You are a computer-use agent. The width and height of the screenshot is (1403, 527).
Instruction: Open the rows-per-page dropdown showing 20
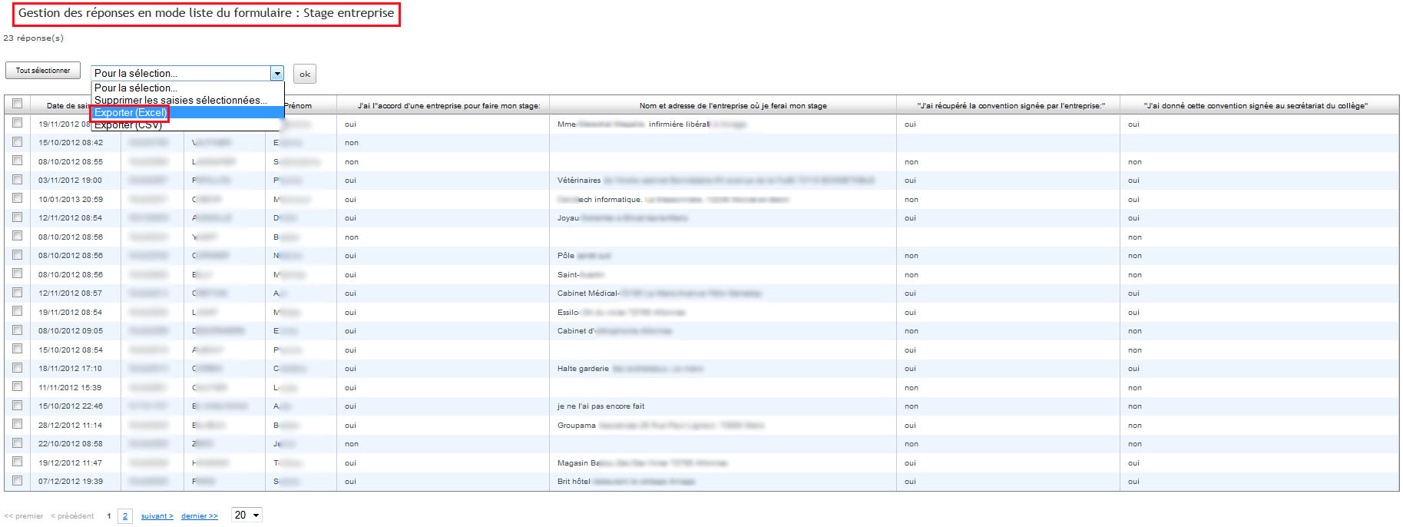(x=247, y=515)
